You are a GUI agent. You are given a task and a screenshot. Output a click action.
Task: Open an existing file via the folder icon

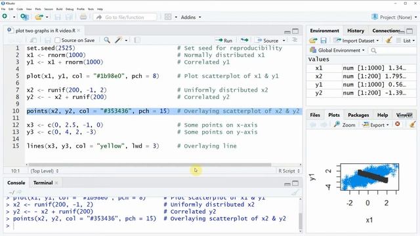point(39,17)
